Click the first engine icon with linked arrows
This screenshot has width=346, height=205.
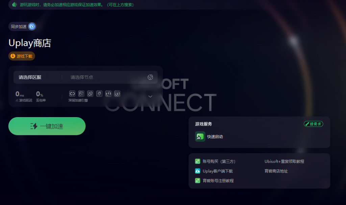(x=72, y=94)
